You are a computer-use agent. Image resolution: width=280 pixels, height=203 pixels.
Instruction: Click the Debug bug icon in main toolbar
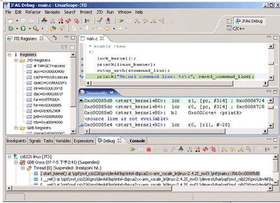pos(11,29)
